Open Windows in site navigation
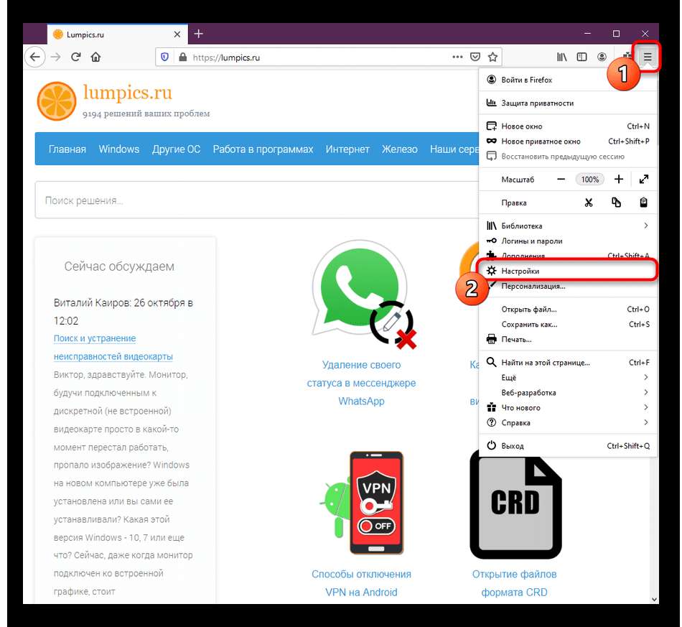Image resolution: width=682 pixels, height=627 pixels. pos(118,149)
